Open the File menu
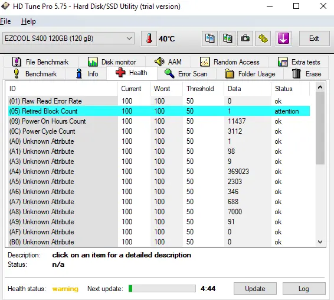334x300 pixels. pyautogui.click(x=5, y=21)
